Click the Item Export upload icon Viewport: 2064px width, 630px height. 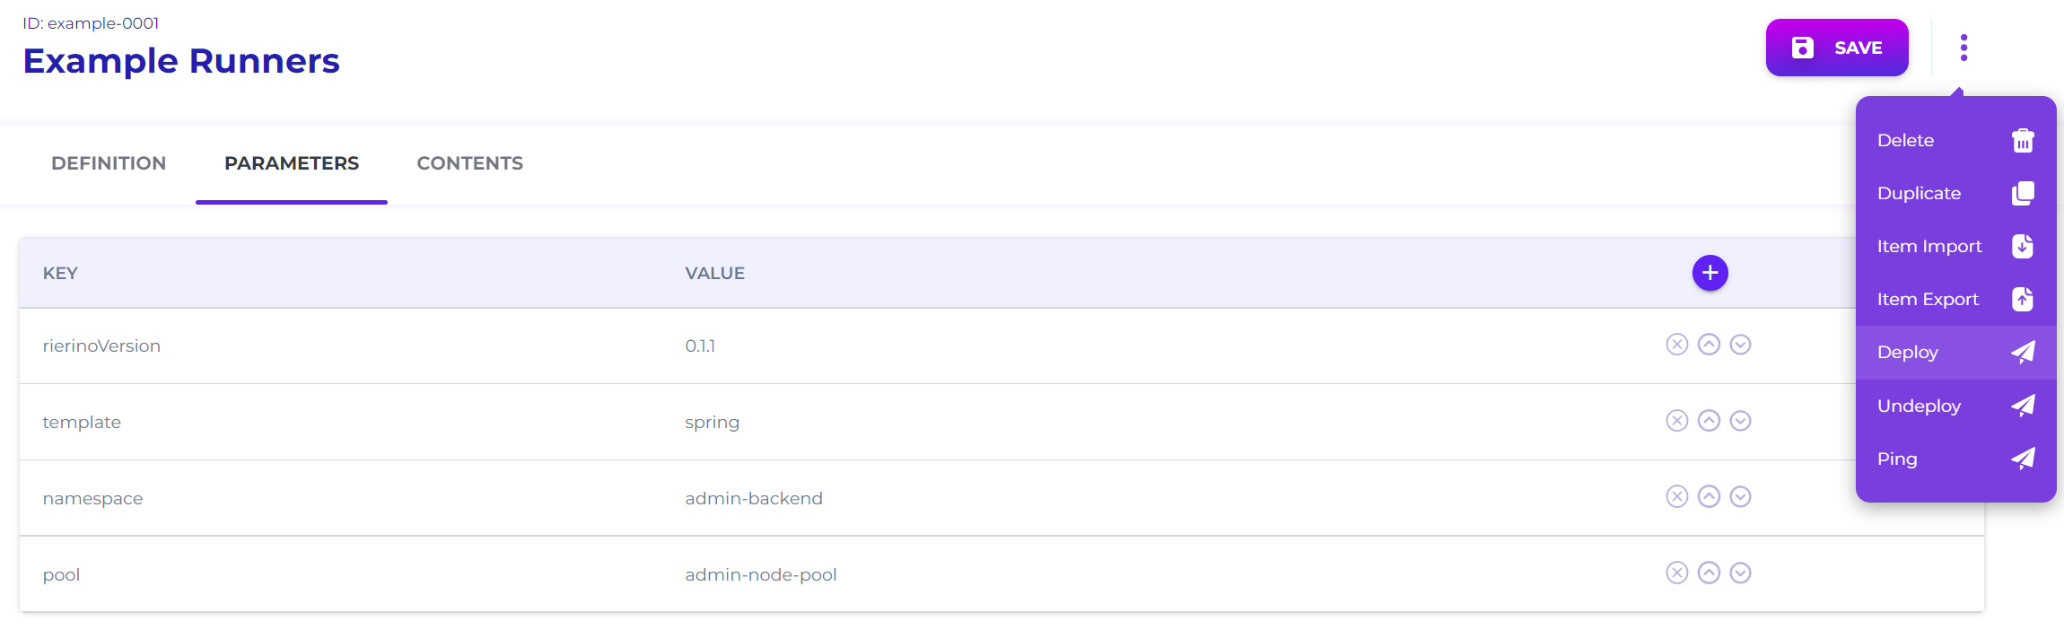pos(2023,300)
